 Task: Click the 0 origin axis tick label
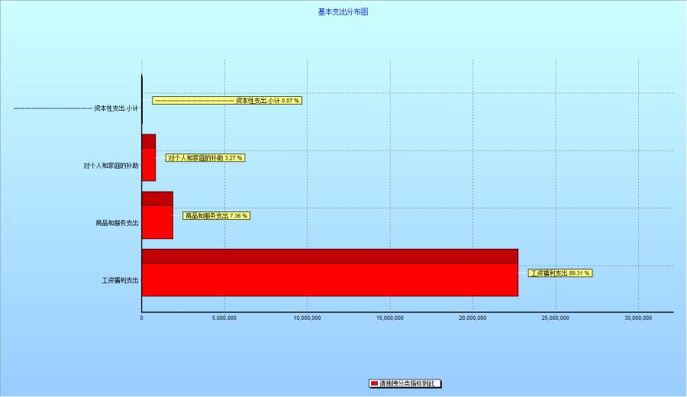click(142, 318)
